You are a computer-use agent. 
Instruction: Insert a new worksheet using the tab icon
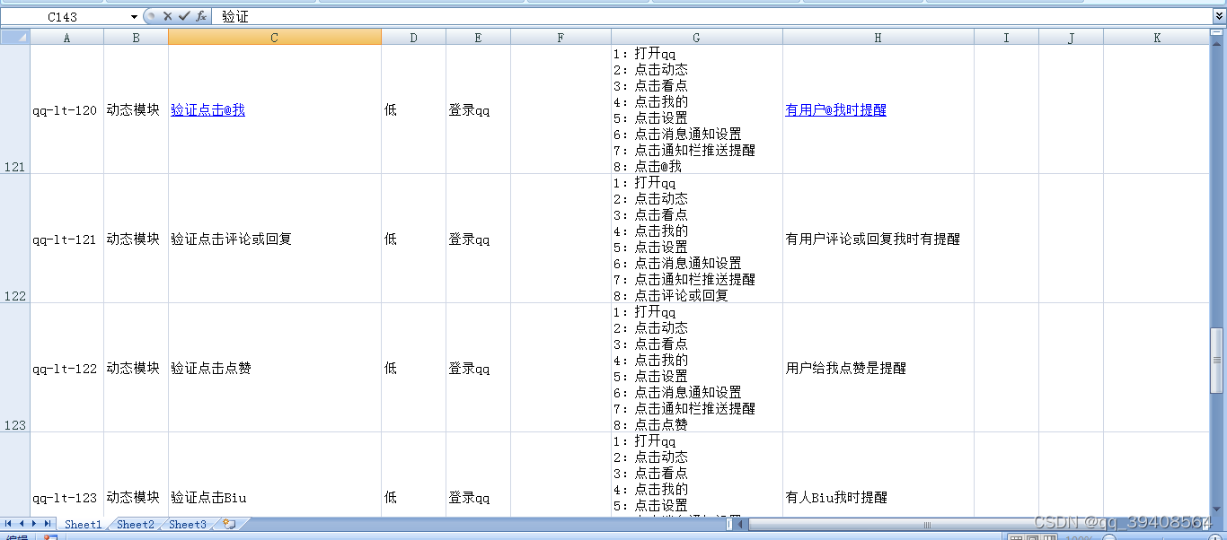(229, 524)
